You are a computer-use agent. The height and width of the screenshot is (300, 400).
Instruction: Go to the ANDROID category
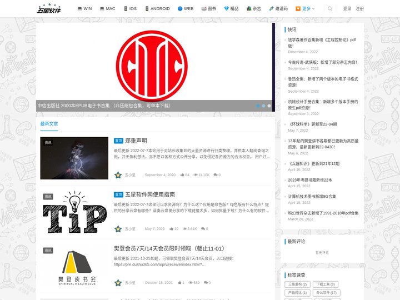[157, 9]
